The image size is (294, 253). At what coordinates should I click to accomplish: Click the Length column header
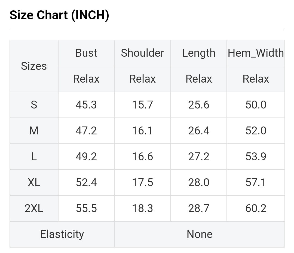[x=199, y=53]
